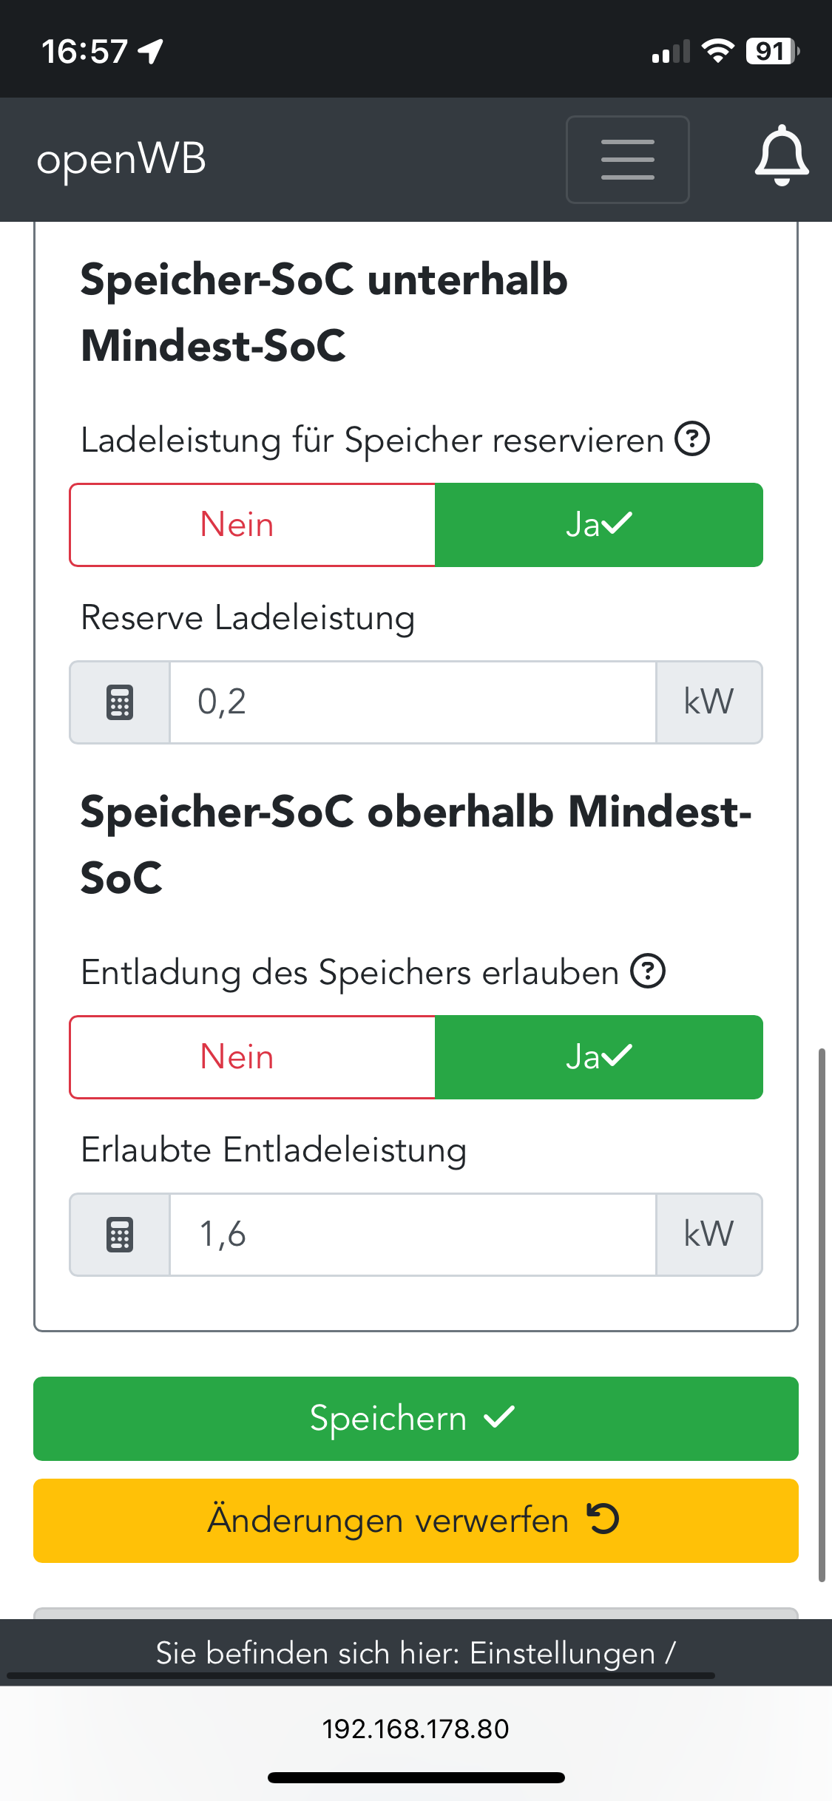
Task: Tap the location arrow in status bar
Action: coord(151,52)
